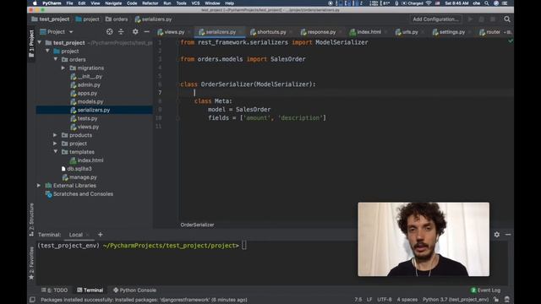Expand External Libraries
Image resolution: width=541 pixels, height=304 pixels.
click(x=39, y=186)
